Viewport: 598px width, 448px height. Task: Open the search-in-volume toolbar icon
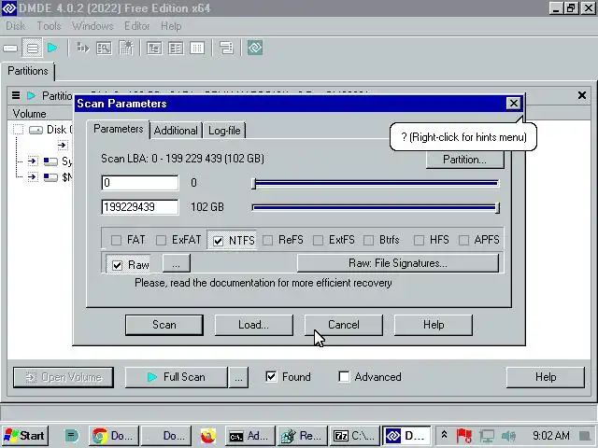(104, 48)
